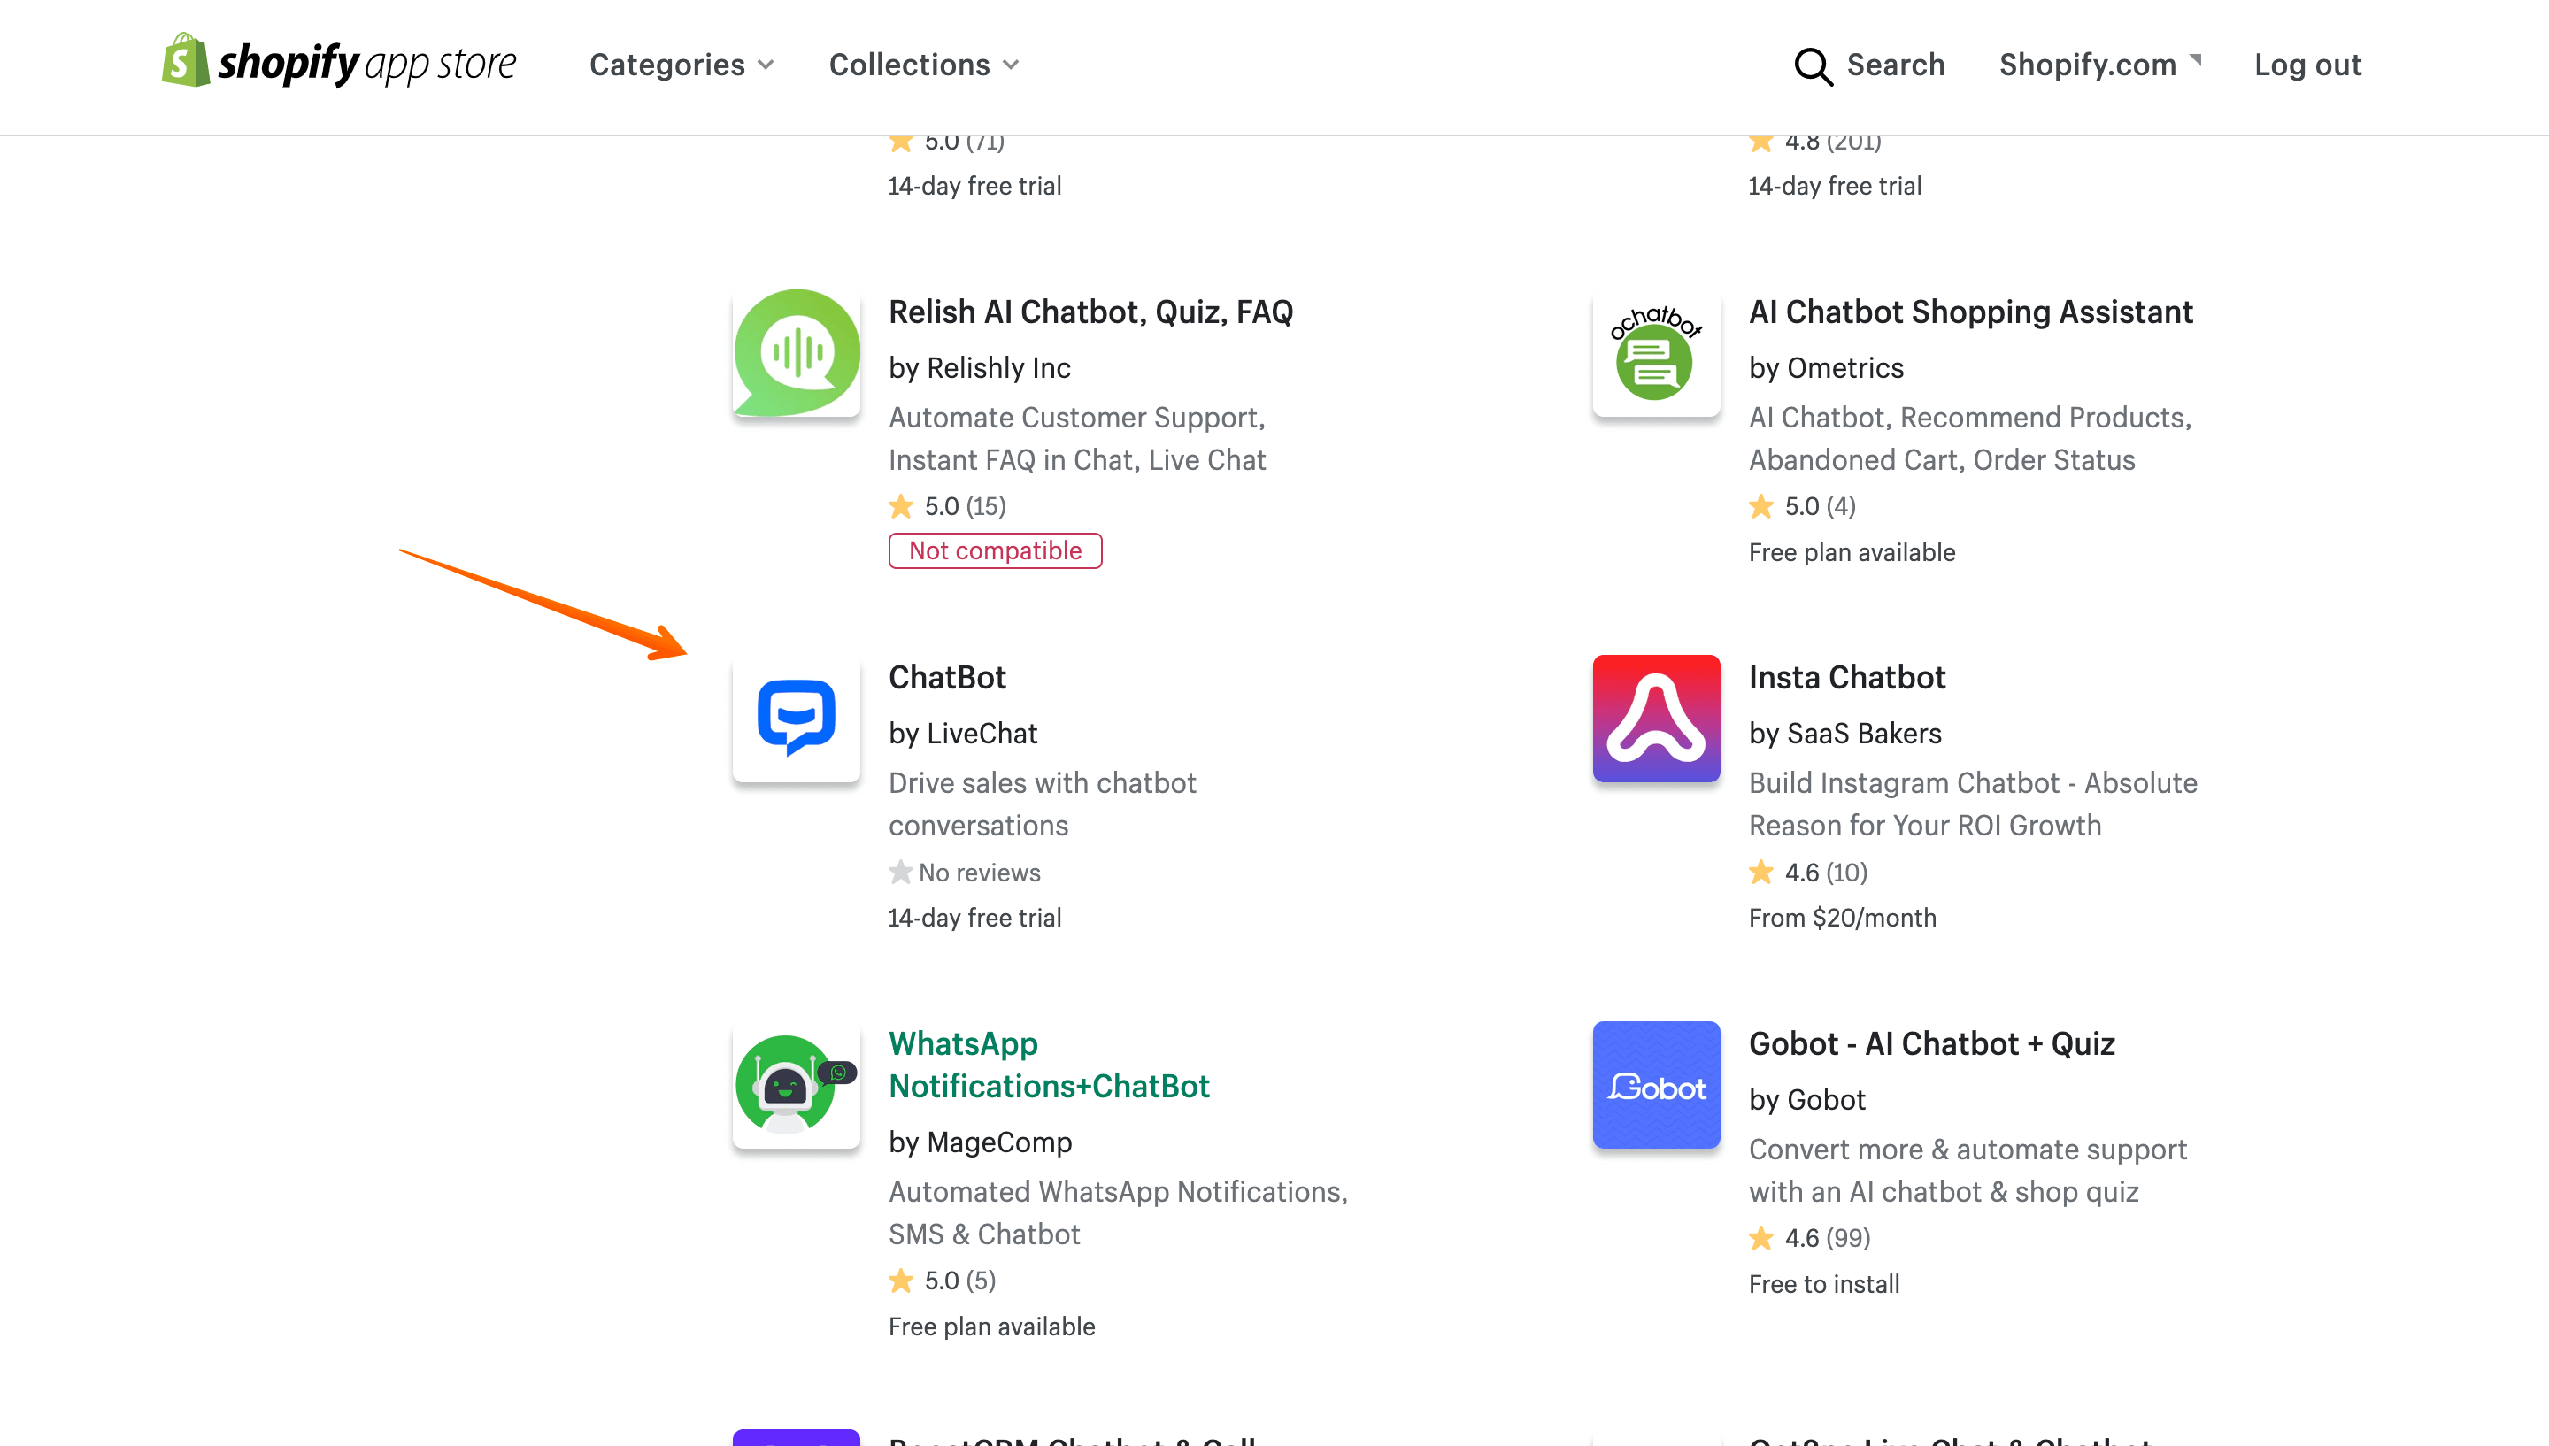The height and width of the screenshot is (1446, 2549).
Task: Open the AI Chatbot Shopping Assistant icon
Action: coord(1656,352)
